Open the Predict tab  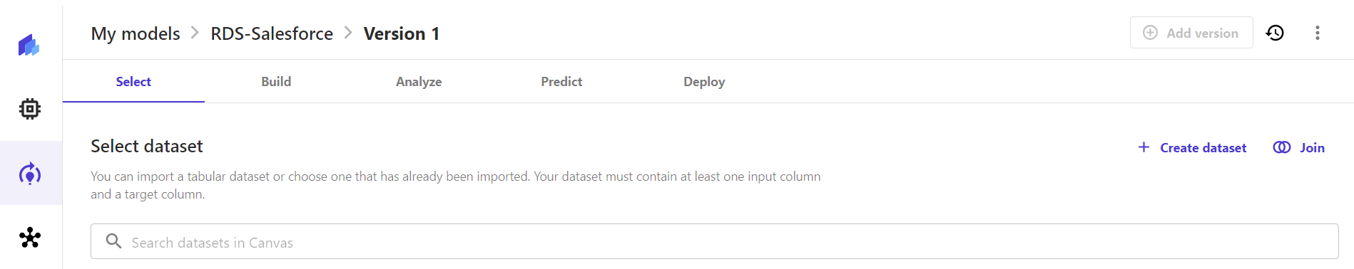click(561, 81)
